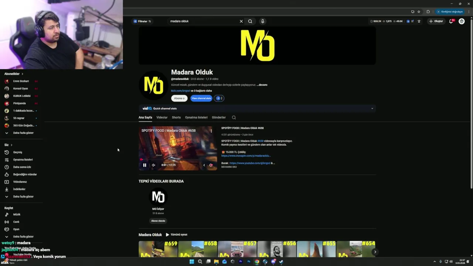This screenshot has width=473, height=266.
Task: Open the Chrome three-dot menu
Action: click(469, 11)
